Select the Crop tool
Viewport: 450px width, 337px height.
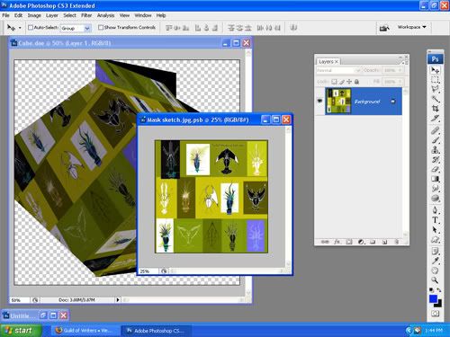pyautogui.click(x=435, y=108)
